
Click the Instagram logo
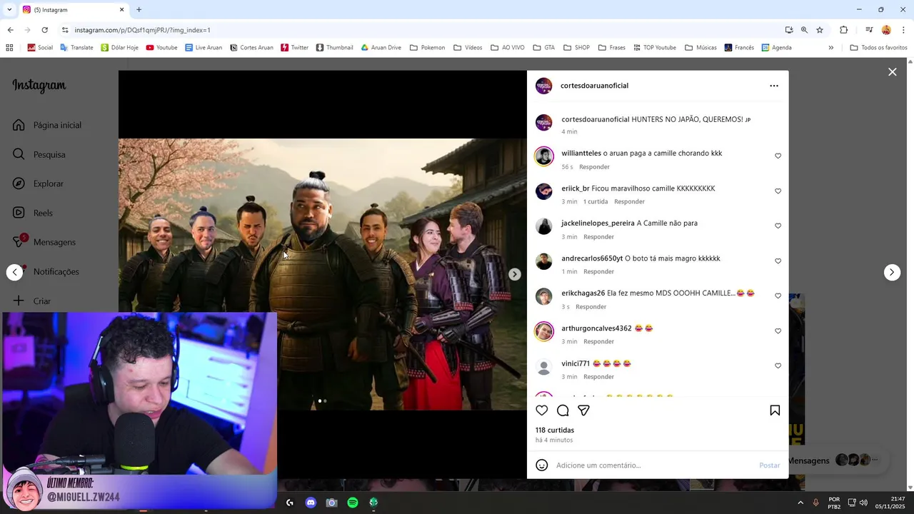tap(39, 86)
